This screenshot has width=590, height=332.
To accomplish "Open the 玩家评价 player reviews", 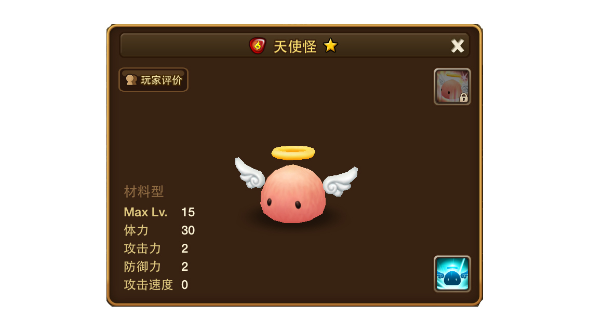I will click(154, 80).
